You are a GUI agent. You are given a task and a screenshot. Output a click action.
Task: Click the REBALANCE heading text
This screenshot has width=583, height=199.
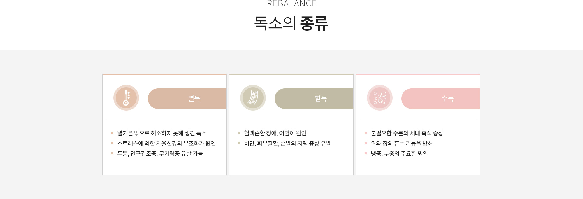tap(291, 4)
